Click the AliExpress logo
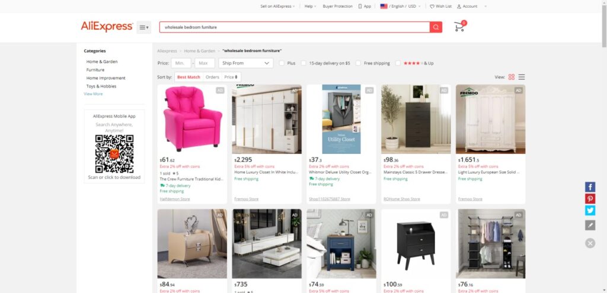Image resolution: width=607 pixels, height=293 pixels. tap(107, 27)
